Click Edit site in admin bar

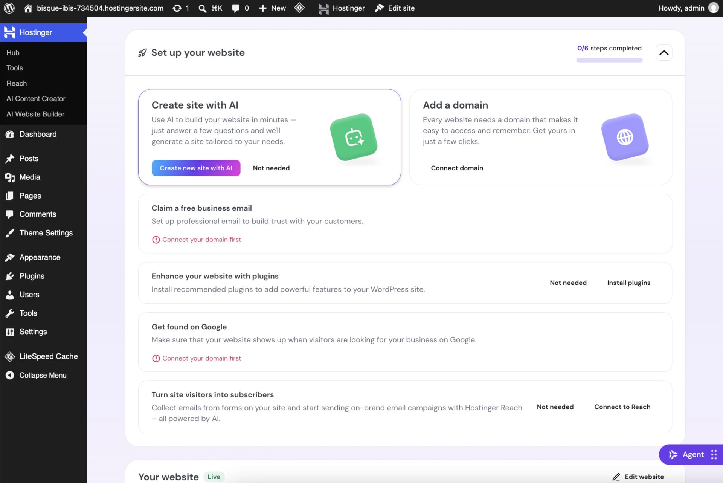pos(395,8)
